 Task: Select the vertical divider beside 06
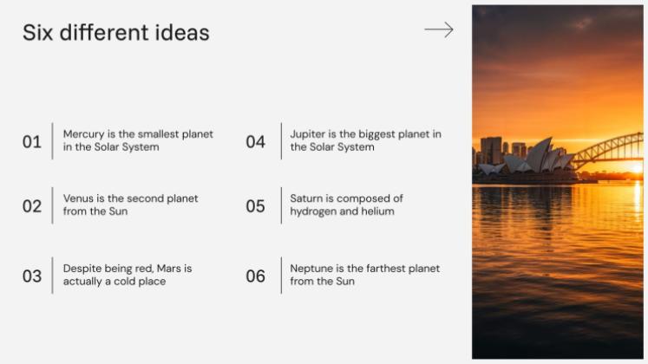[x=281, y=276]
